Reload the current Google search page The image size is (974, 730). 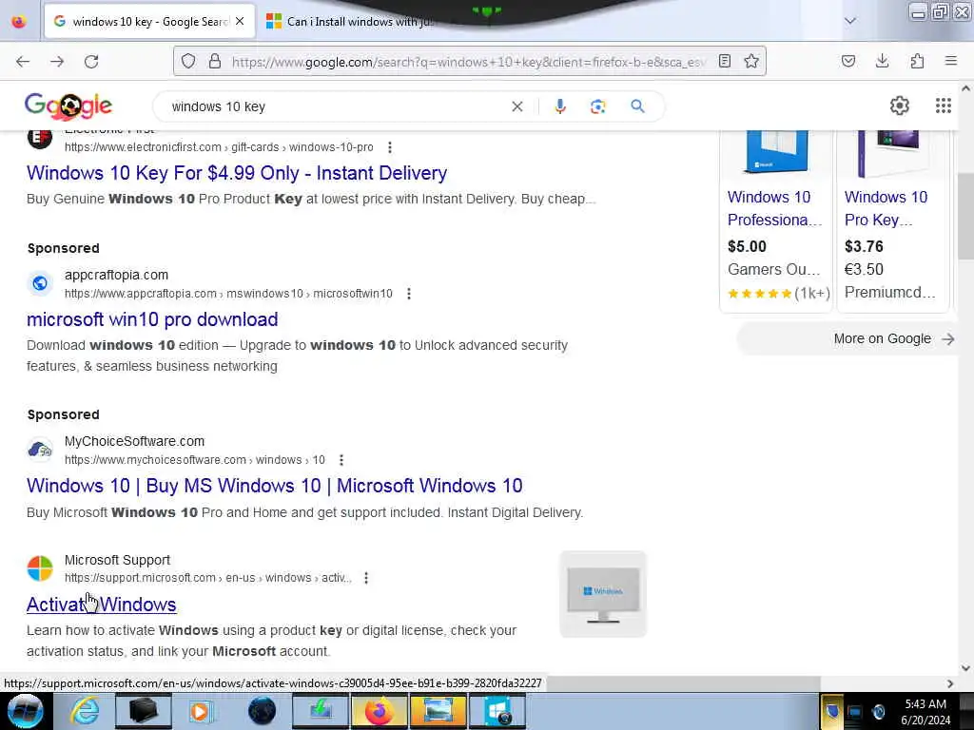91,62
